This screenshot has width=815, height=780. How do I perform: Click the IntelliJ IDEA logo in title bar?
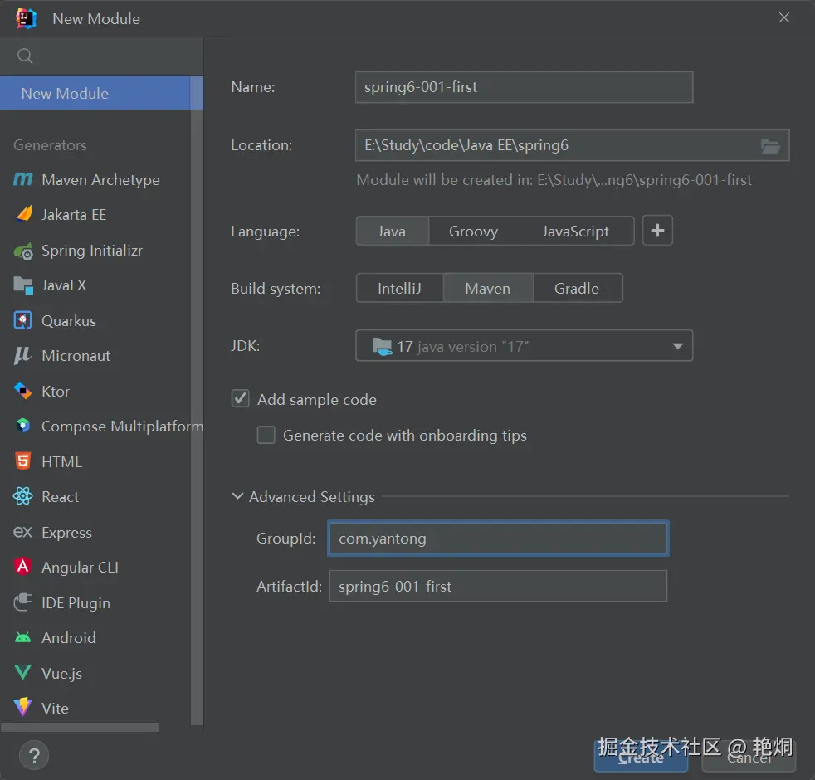click(26, 19)
